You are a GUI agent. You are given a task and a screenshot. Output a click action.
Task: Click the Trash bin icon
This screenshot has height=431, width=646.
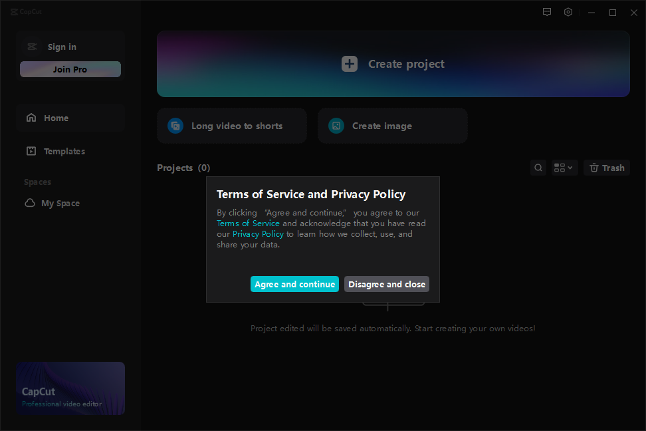pos(593,168)
